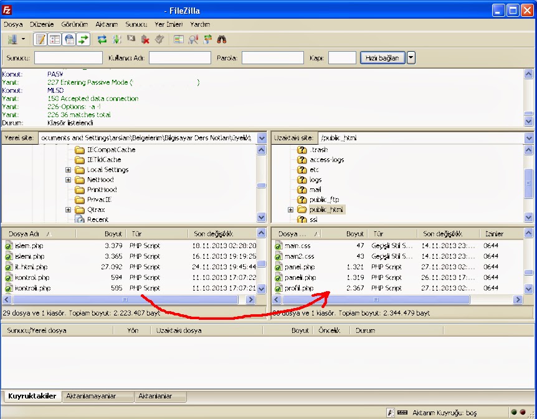Click the disconnect from server icon
This screenshot has width=537, height=419.
[146, 39]
